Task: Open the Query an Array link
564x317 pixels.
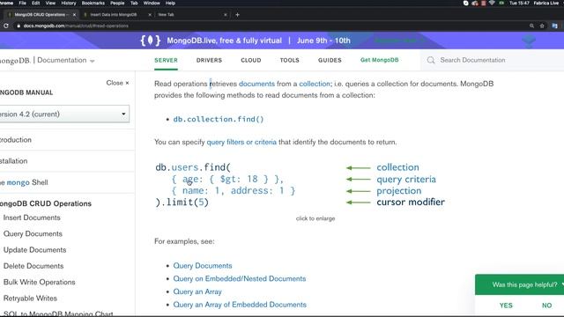Action: pos(197,291)
